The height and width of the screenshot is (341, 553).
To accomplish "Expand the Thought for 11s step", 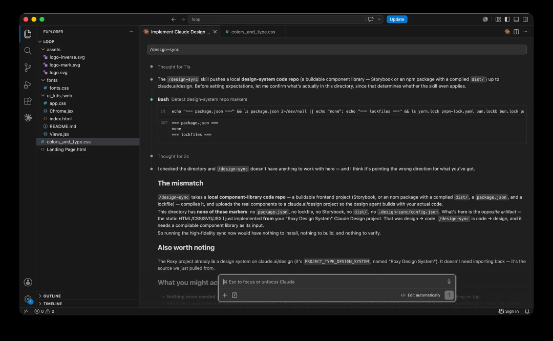I will coord(174,67).
